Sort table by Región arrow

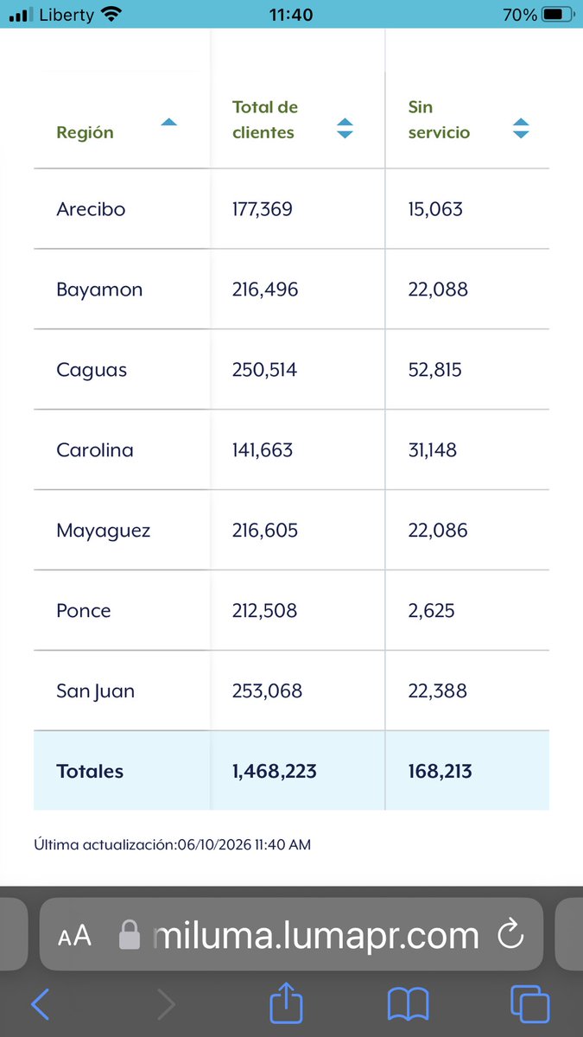point(168,123)
